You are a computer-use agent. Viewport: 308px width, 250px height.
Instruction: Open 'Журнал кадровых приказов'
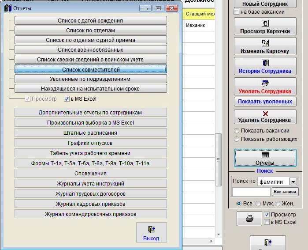(x=91, y=204)
